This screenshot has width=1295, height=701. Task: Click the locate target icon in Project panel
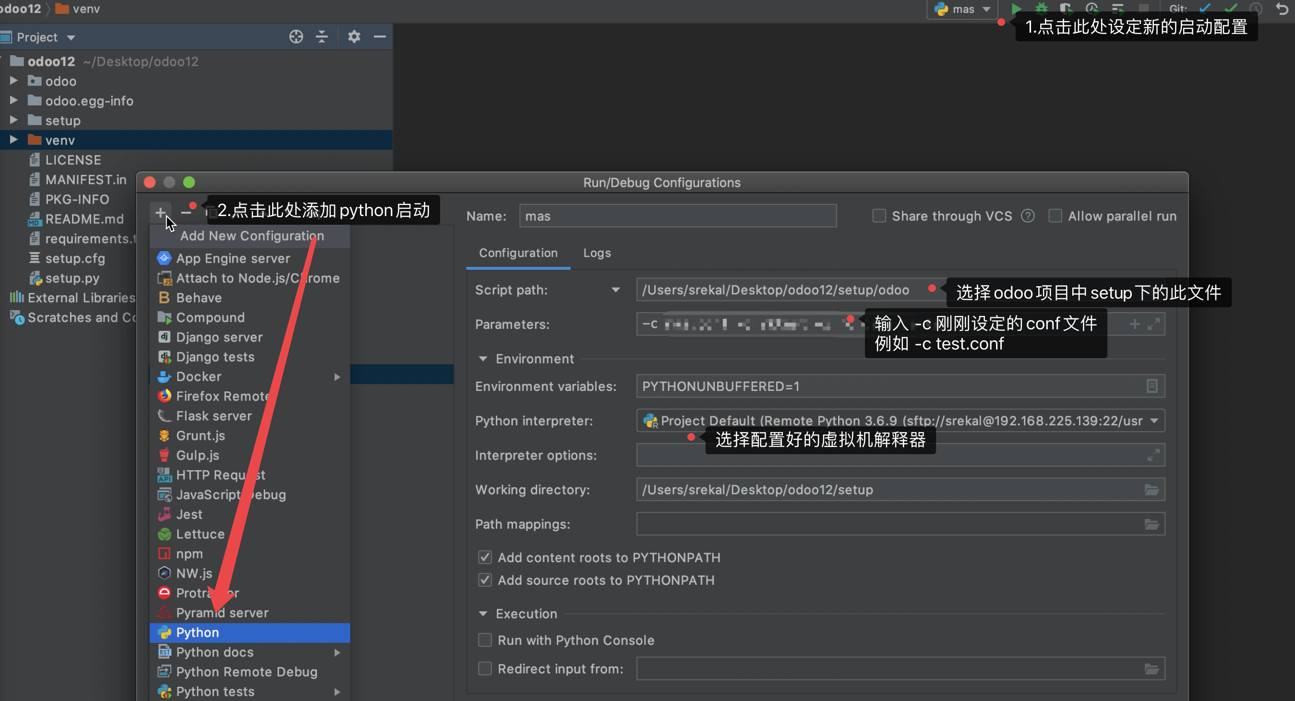click(x=296, y=36)
